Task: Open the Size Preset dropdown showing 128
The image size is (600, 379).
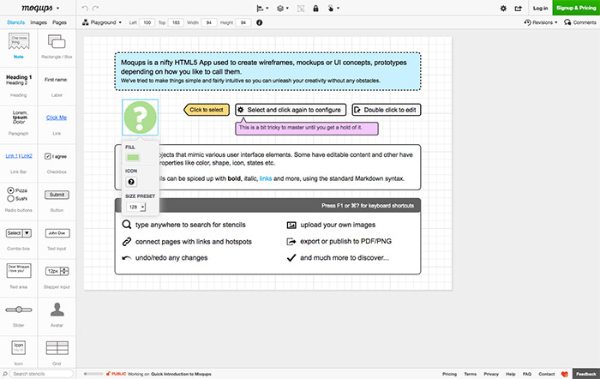Action: (x=136, y=207)
